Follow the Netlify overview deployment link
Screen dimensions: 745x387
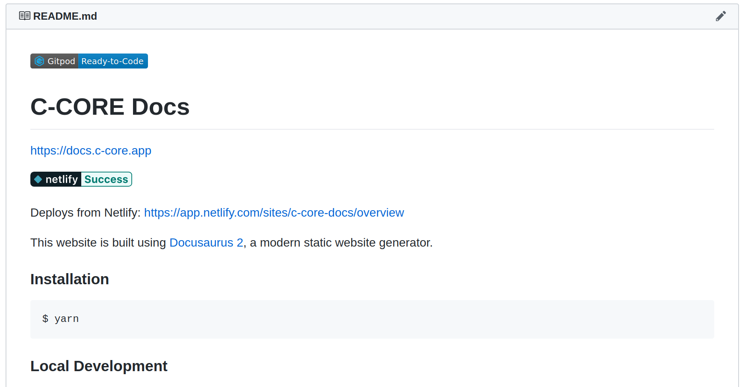pos(274,212)
